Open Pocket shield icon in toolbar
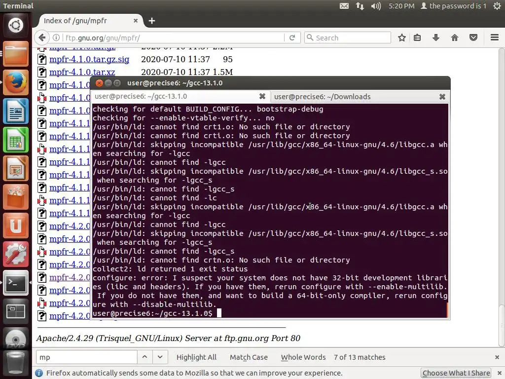Screen dimensions: 505x379 click(473, 38)
